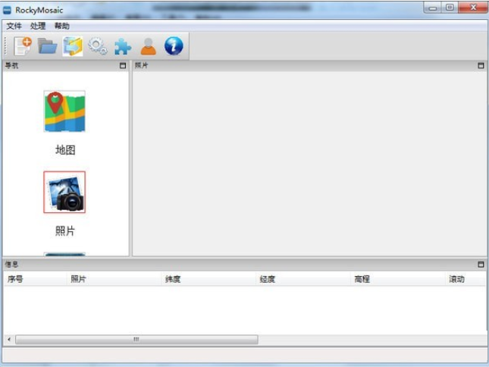Screen dimensions: 489x367
Task: Open the 处理 menu
Action: [38, 26]
